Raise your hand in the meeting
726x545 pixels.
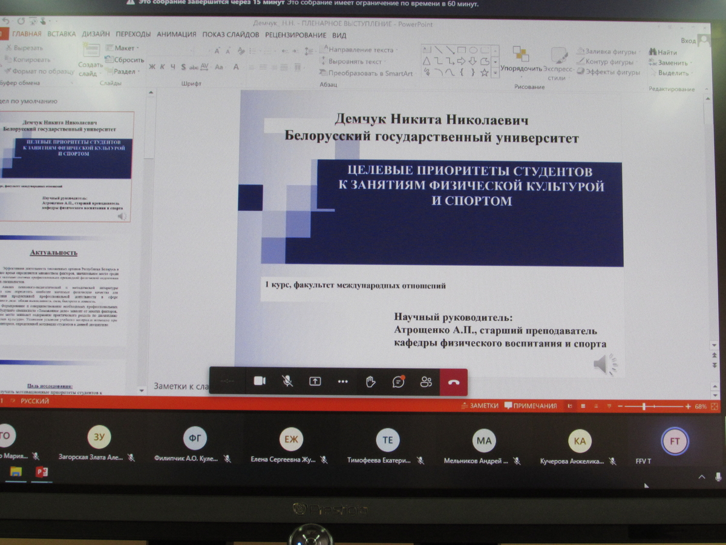tap(371, 381)
